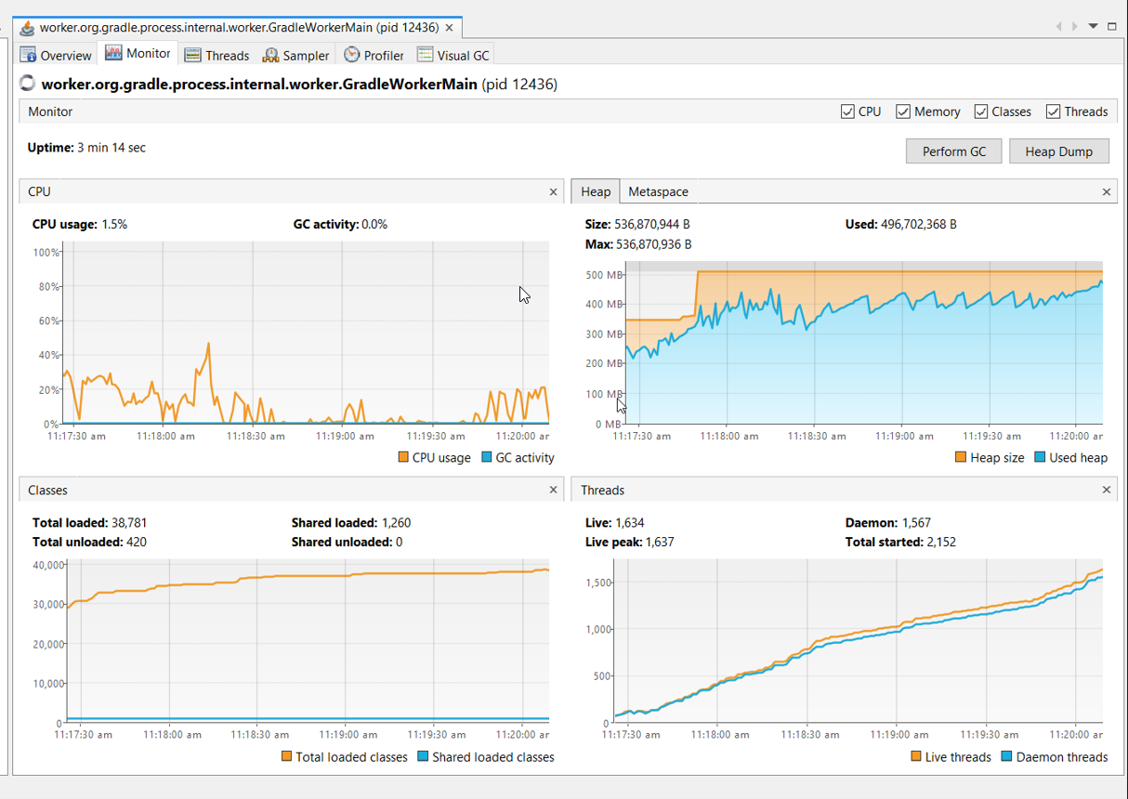Open the Threads tab
Viewport: 1128px width, 799px height.
pos(216,55)
